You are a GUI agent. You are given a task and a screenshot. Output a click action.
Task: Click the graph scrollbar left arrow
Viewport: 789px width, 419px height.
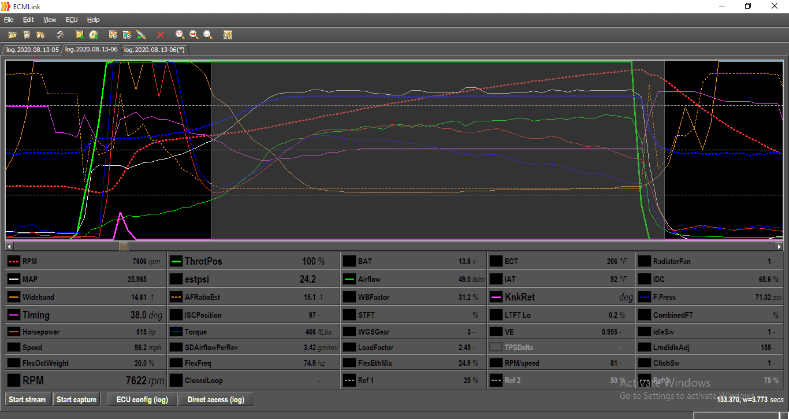tap(9, 246)
